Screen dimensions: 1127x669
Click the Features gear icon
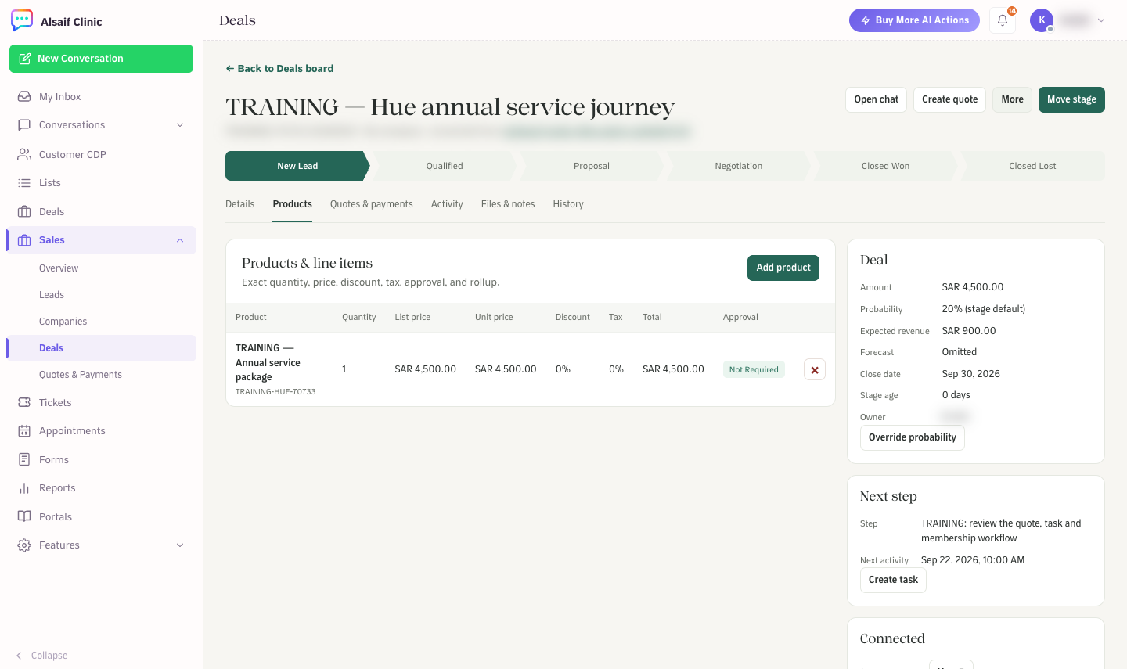tap(24, 545)
